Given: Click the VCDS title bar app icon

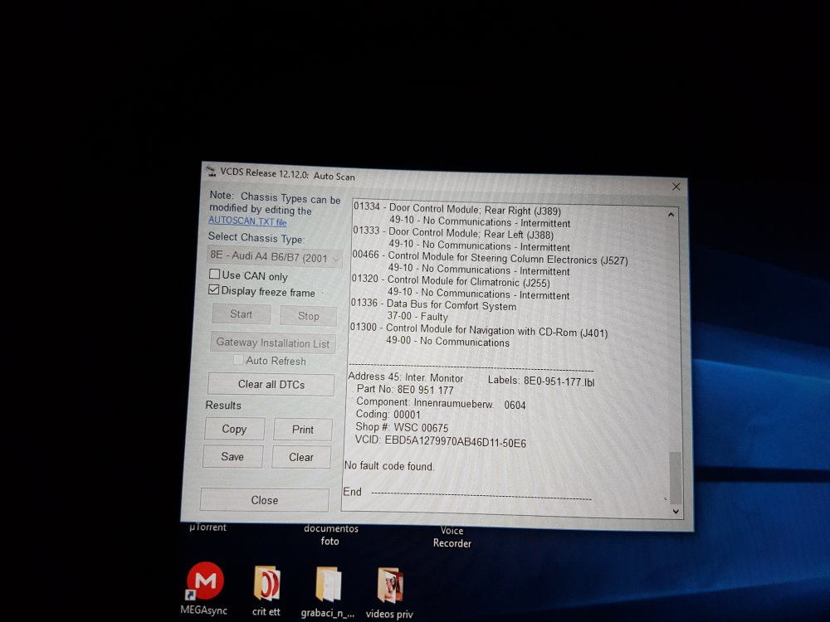Looking at the screenshot, I should click(x=211, y=172).
